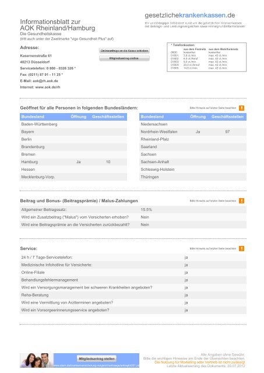Image resolution: width=264 pixels, height=373 pixels.
Task: Click the family photo thumbnail in footer
Action: pyautogui.click(x=37, y=360)
